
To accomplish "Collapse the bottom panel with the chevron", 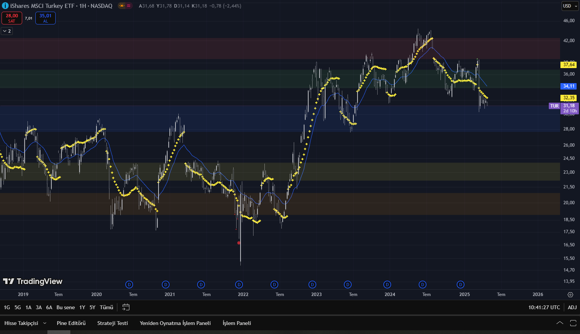I will tap(560, 323).
